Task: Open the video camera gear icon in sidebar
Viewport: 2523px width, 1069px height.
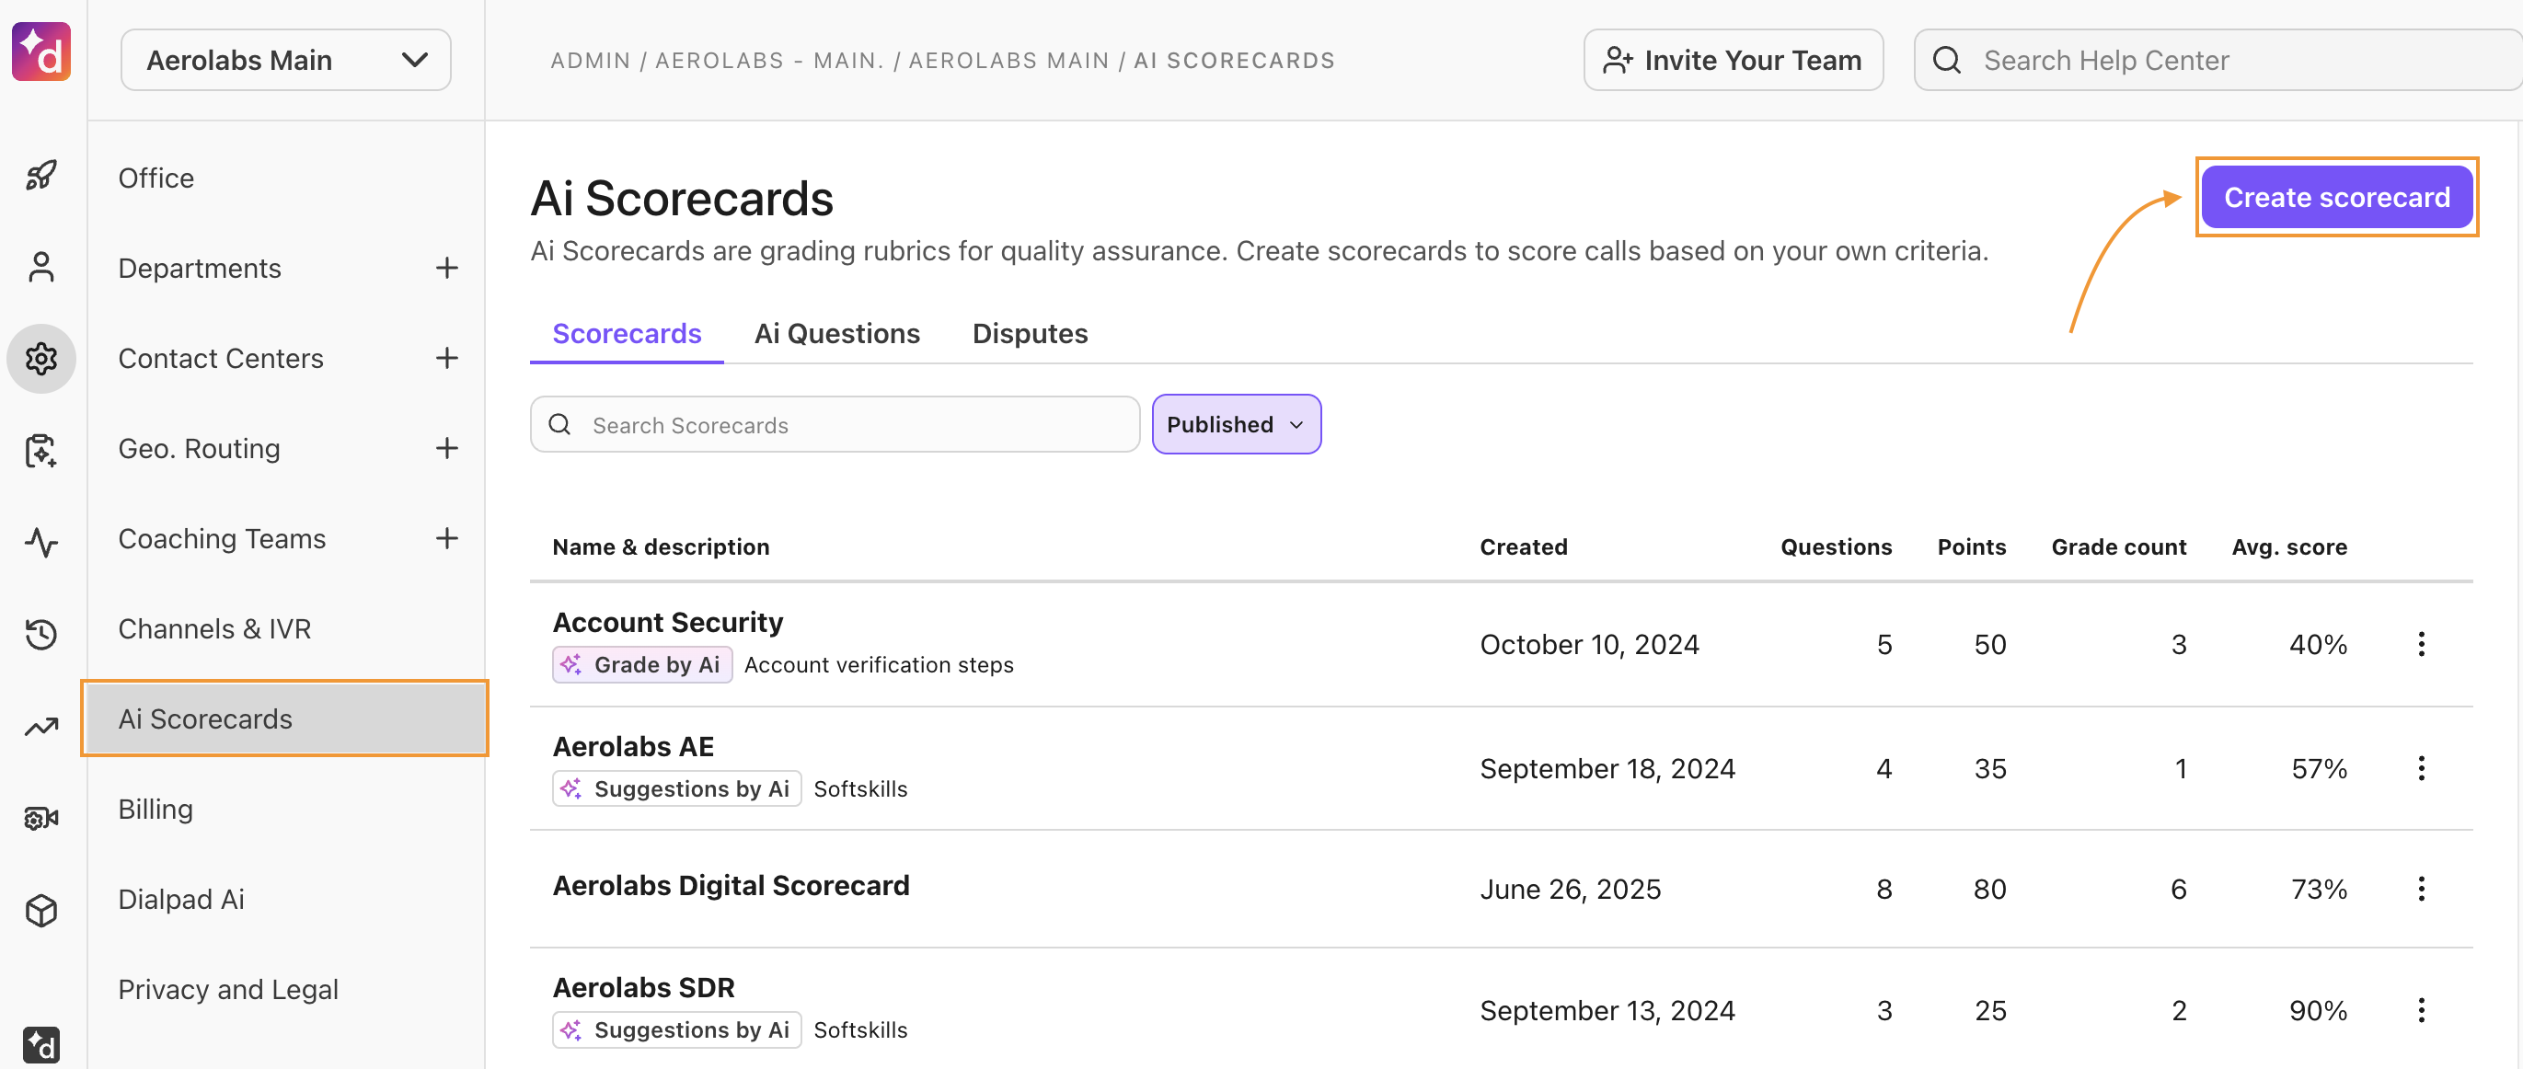Action: (41, 818)
